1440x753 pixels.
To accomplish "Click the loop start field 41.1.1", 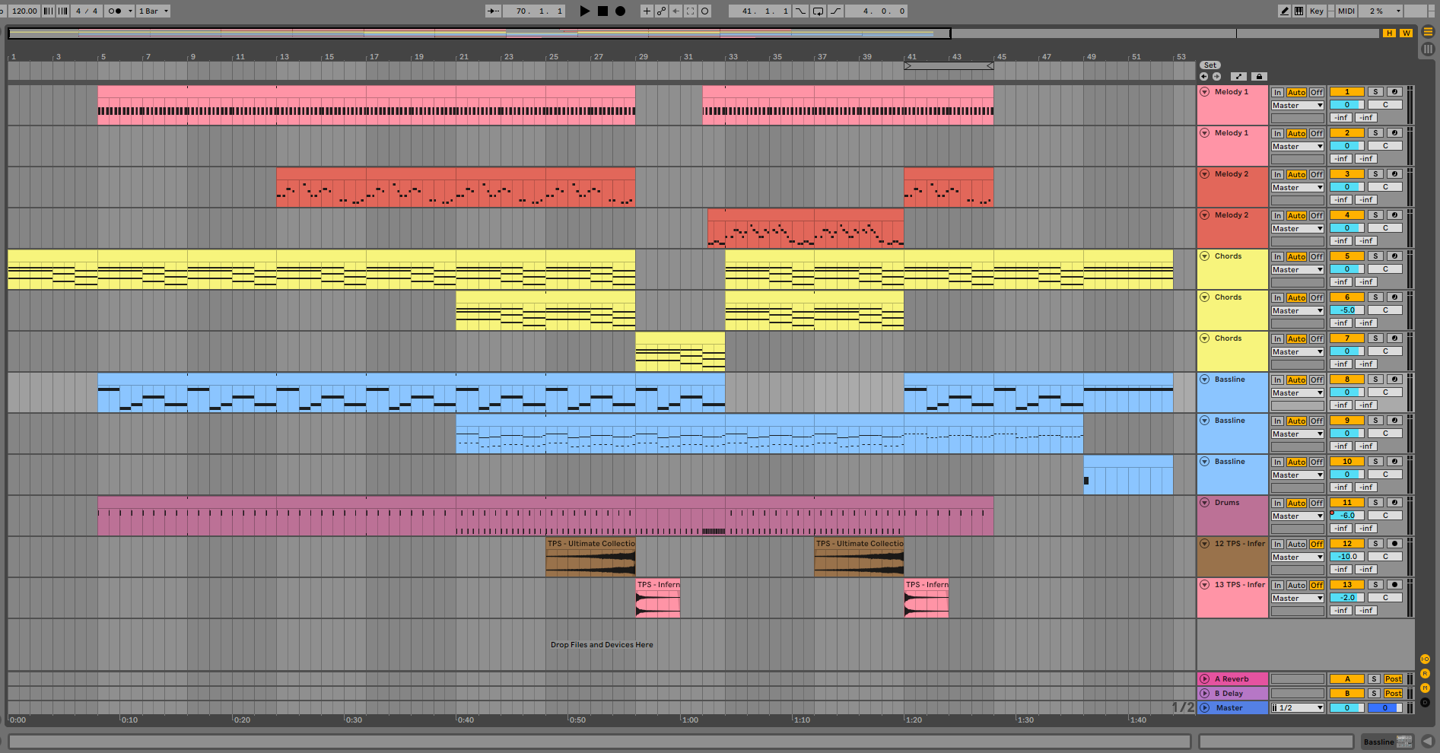I will tap(761, 11).
